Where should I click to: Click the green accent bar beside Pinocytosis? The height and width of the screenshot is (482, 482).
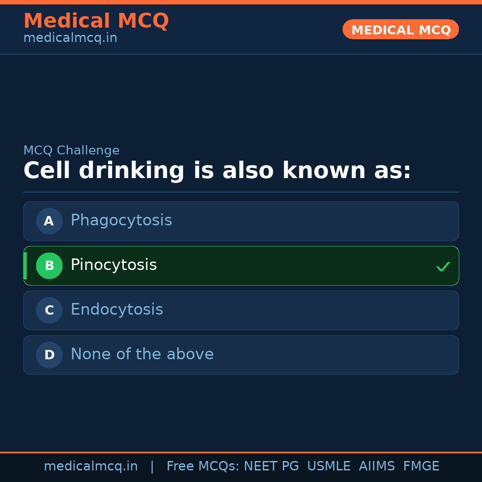coord(25,266)
